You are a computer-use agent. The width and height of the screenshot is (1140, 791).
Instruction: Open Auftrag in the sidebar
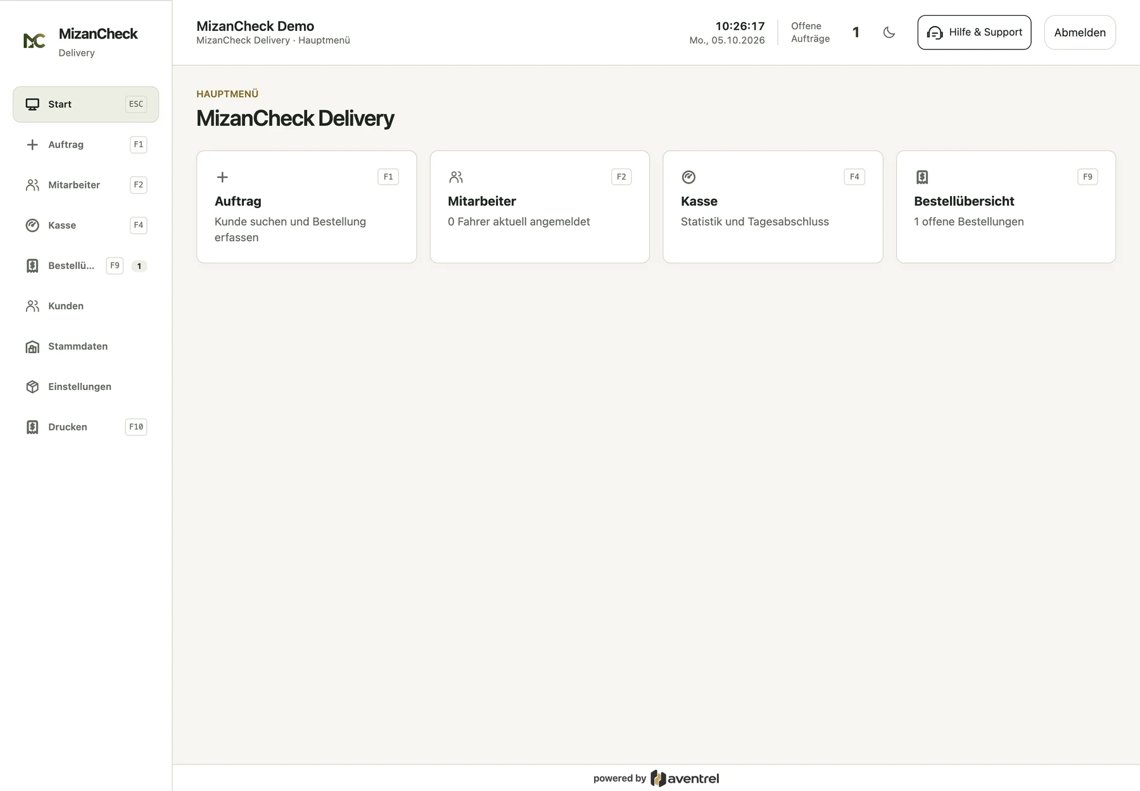click(85, 145)
